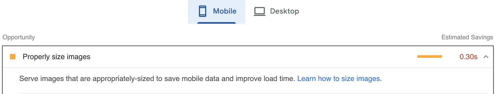Viewport: 495px width, 94px height.
Task: Click the Serve images description text
Action: pyautogui.click(x=157, y=79)
